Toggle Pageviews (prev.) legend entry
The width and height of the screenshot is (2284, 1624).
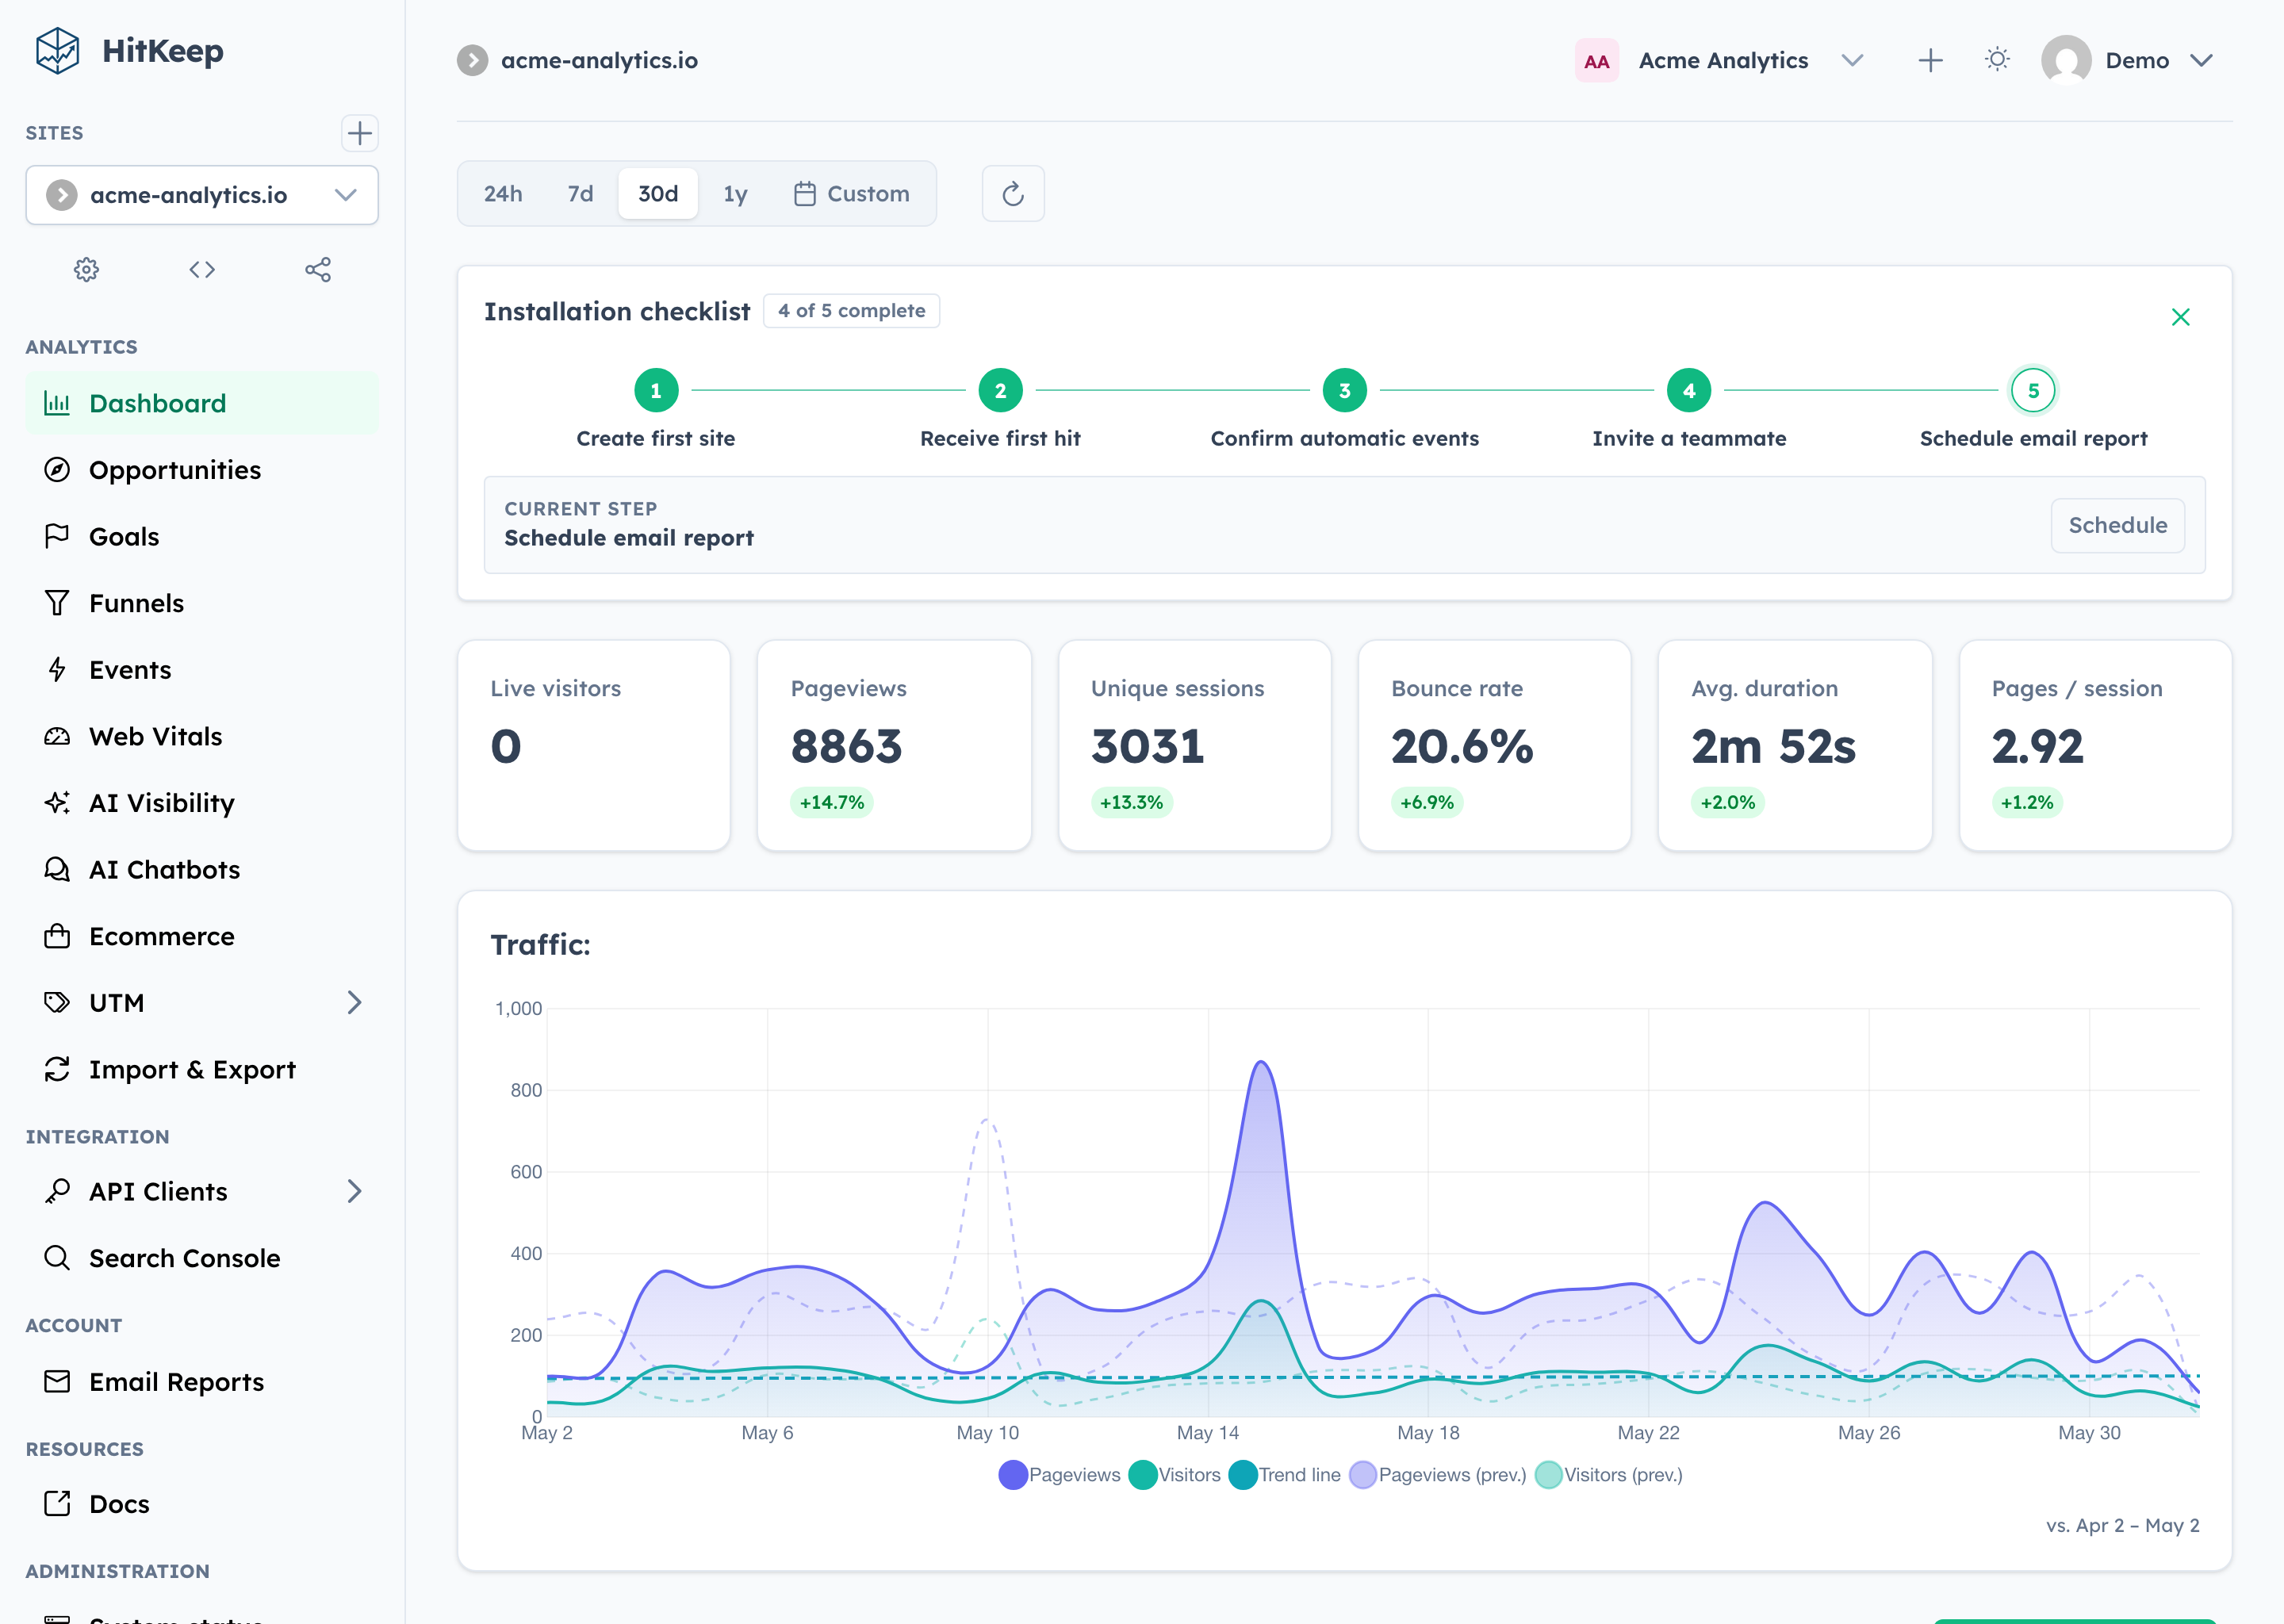pos(1438,1475)
